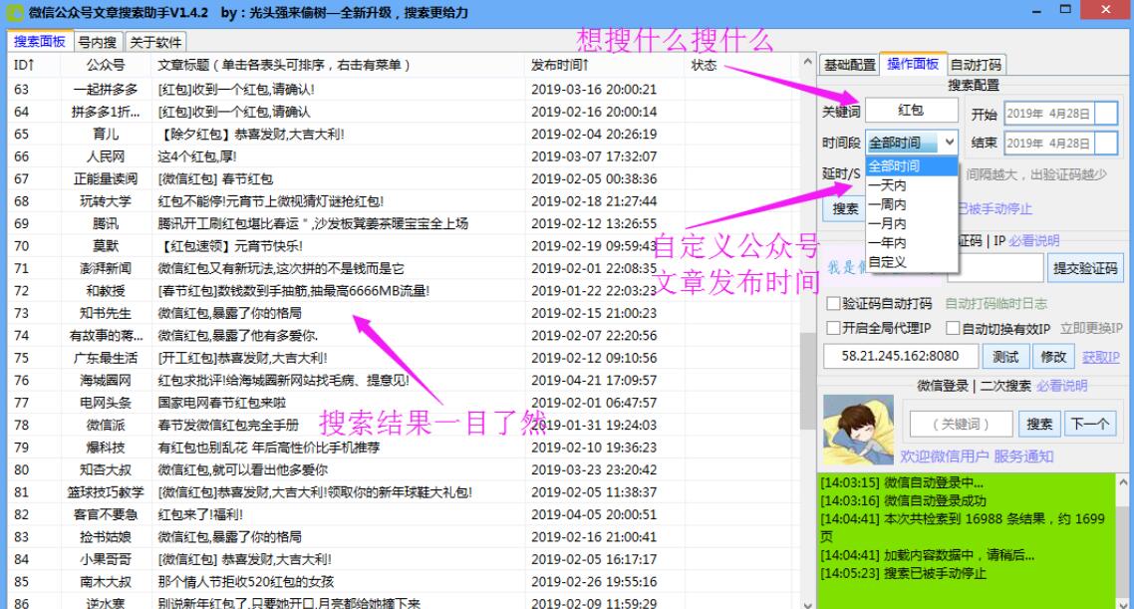Click the app icon in the title bar
Screen dimensions: 1134x609
tap(15, 12)
